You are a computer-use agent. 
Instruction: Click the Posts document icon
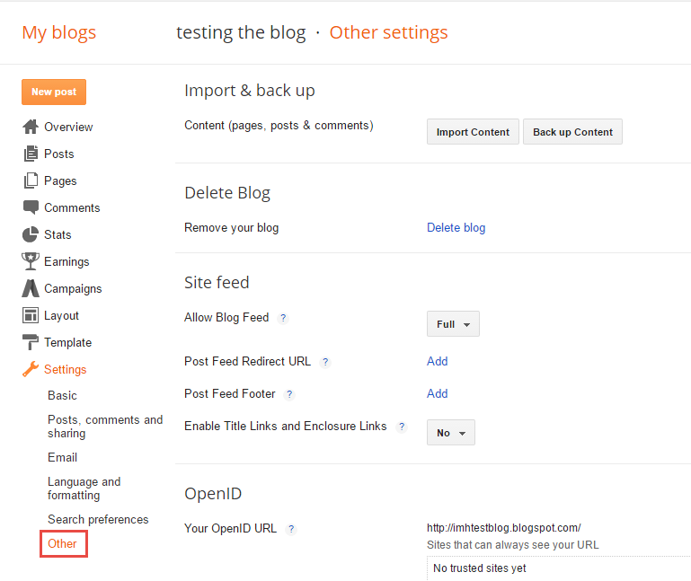pyautogui.click(x=31, y=154)
